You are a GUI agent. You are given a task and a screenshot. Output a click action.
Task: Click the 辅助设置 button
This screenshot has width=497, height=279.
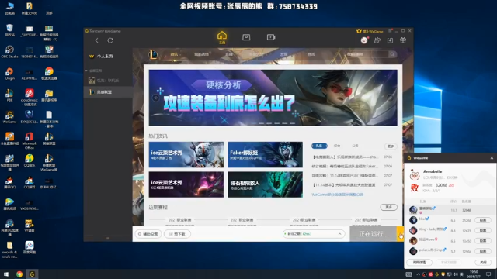(148, 234)
